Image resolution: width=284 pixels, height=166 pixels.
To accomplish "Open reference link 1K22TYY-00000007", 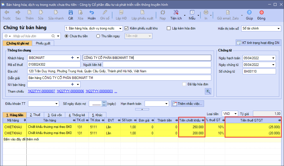I will pos(41,91).
